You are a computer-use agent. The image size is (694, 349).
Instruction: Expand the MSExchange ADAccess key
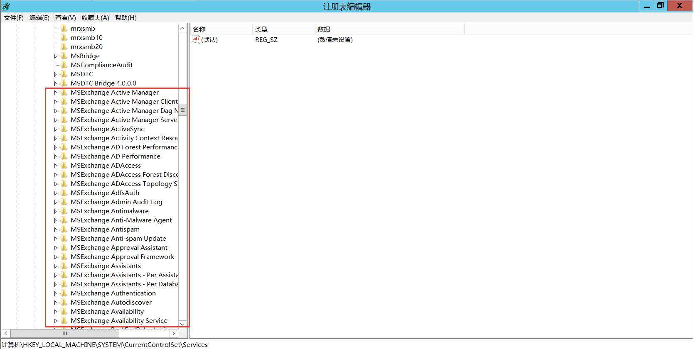(x=55, y=166)
